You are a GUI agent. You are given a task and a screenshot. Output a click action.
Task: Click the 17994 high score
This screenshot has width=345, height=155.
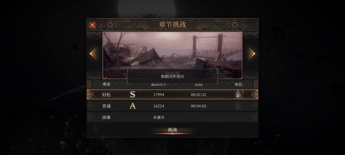[159, 95]
